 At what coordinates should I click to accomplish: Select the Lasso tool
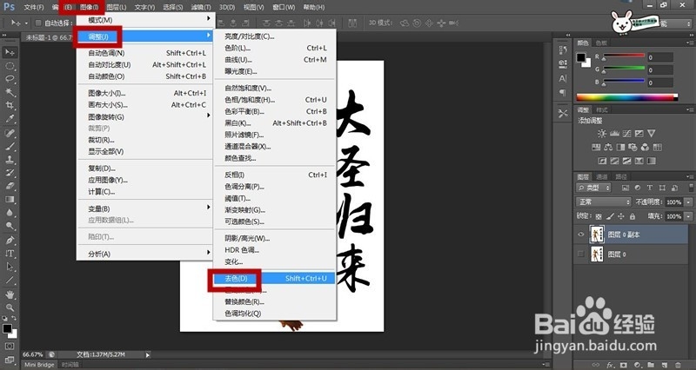[10, 79]
